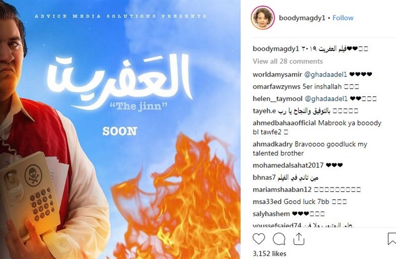Image resolution: width=396 pixels, height=259 pixels.
Task: Save post with bookmark icon
Action: pos(392,239)
